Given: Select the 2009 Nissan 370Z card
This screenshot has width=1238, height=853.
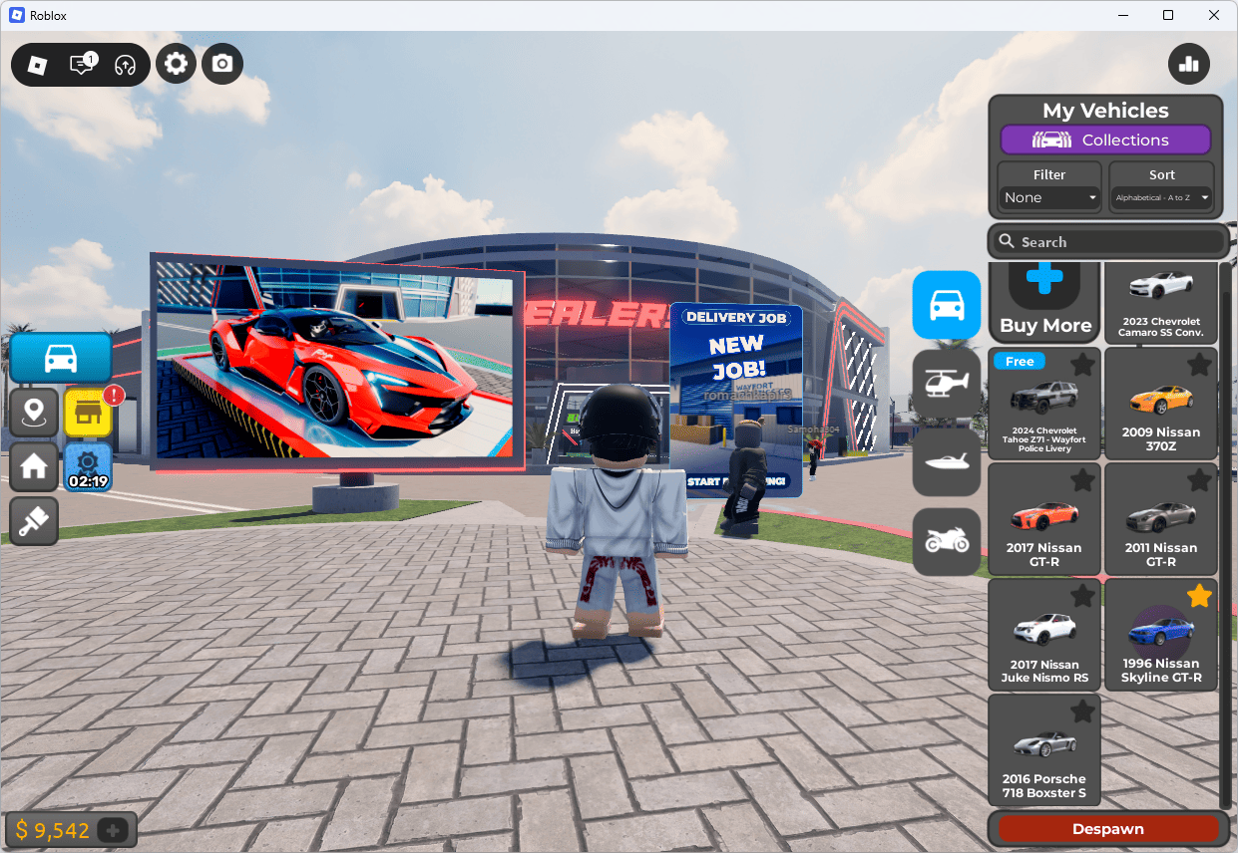Looking at the screenshot, I should (x=1161, y=403).
